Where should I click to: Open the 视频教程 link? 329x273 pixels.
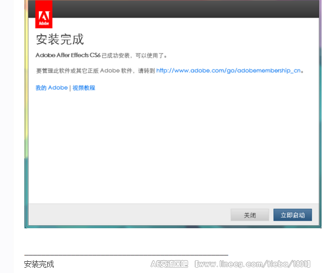(x=84, y=88)
